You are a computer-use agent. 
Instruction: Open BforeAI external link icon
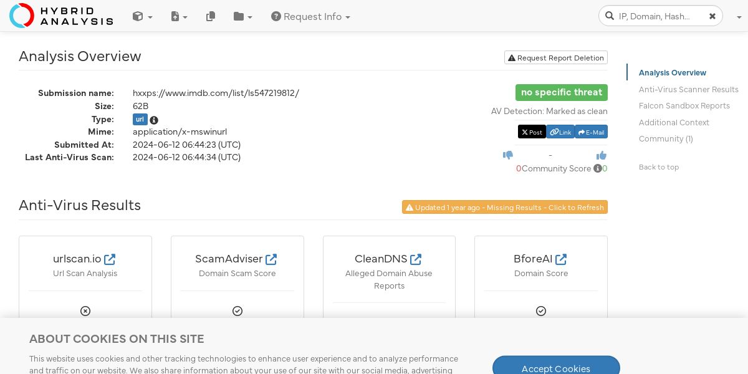561,259
